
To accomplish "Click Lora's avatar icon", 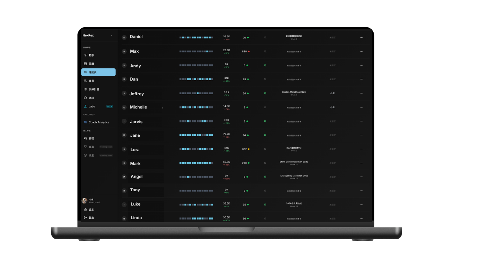I will [124, 149].
